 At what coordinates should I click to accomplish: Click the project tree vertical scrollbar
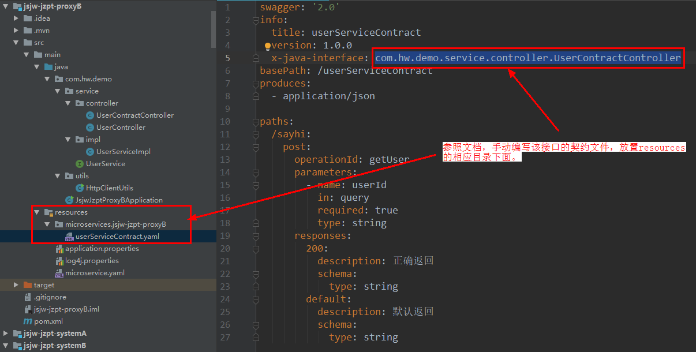(x=214, y=29)
